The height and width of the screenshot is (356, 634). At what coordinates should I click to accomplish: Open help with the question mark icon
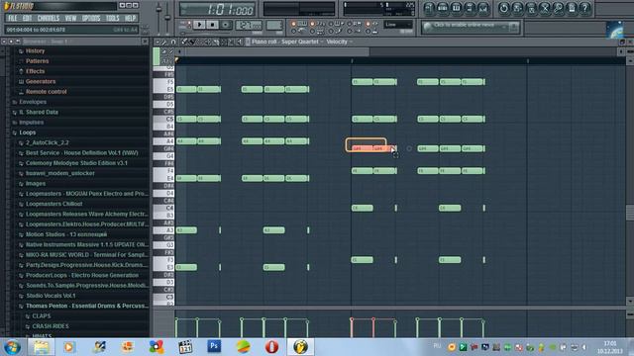pyautogui.click(x=585, y=8)
